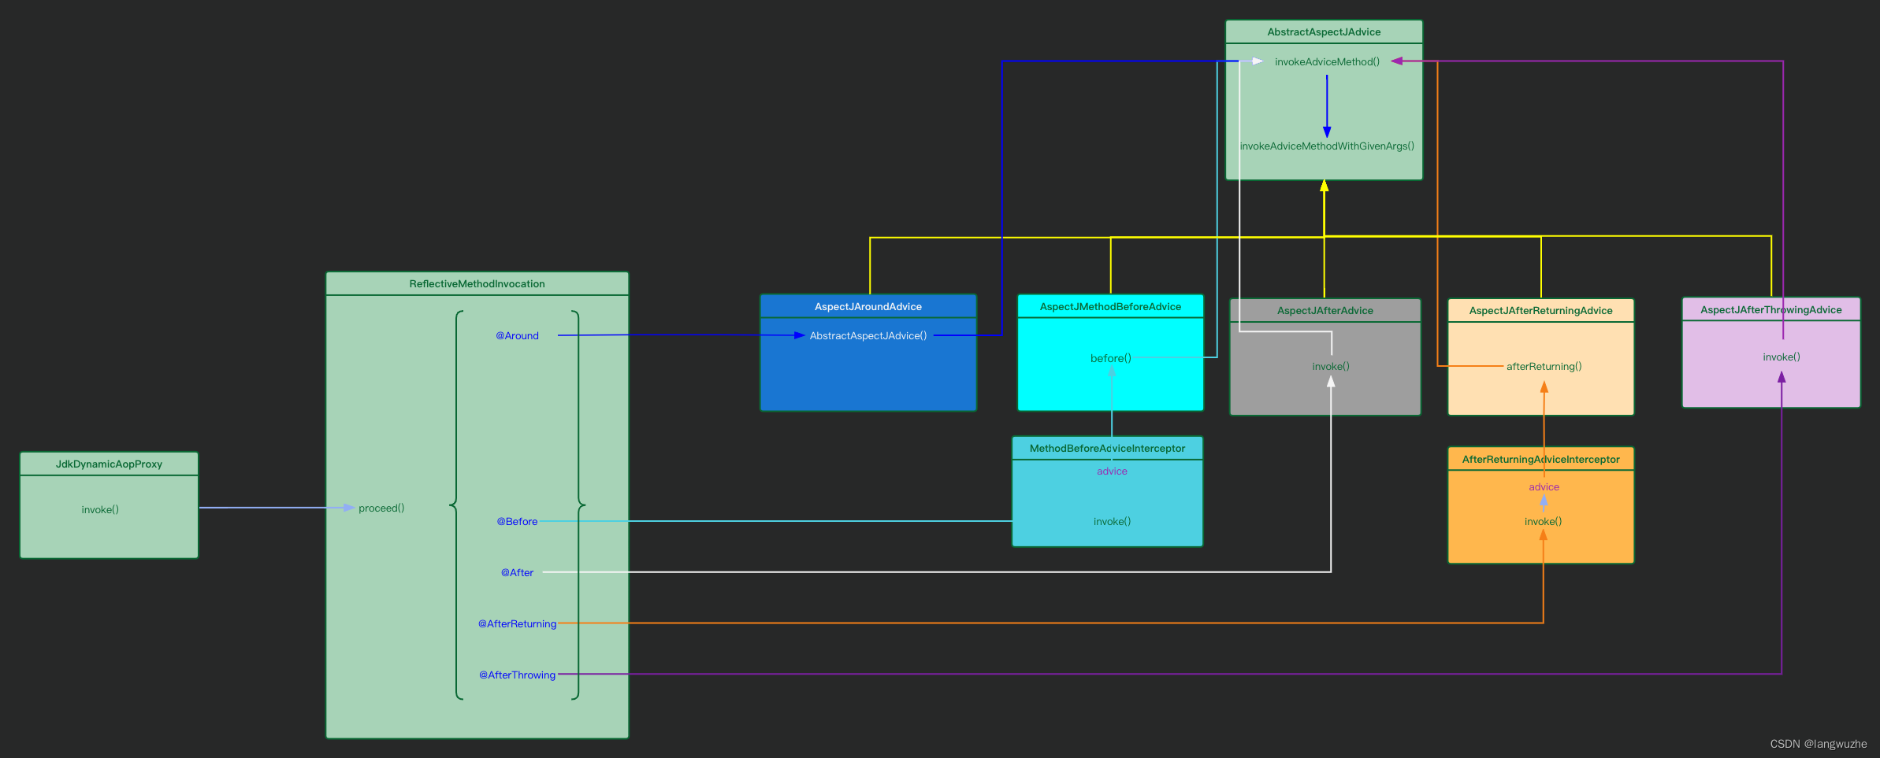Click the @Before annotation label
This screenshot has height=758, width=1880.
point(517,521)
